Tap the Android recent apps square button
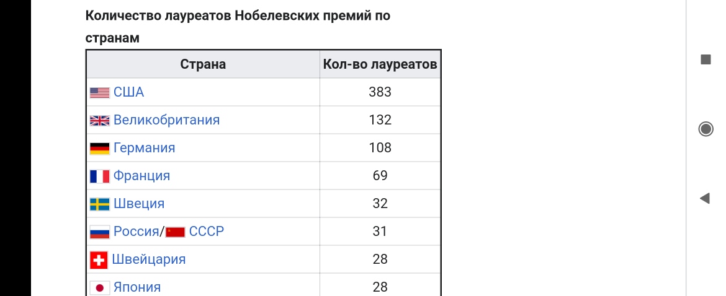Image resolution: width=726 pixels, height=296 pixels. (x=706, y=59)
